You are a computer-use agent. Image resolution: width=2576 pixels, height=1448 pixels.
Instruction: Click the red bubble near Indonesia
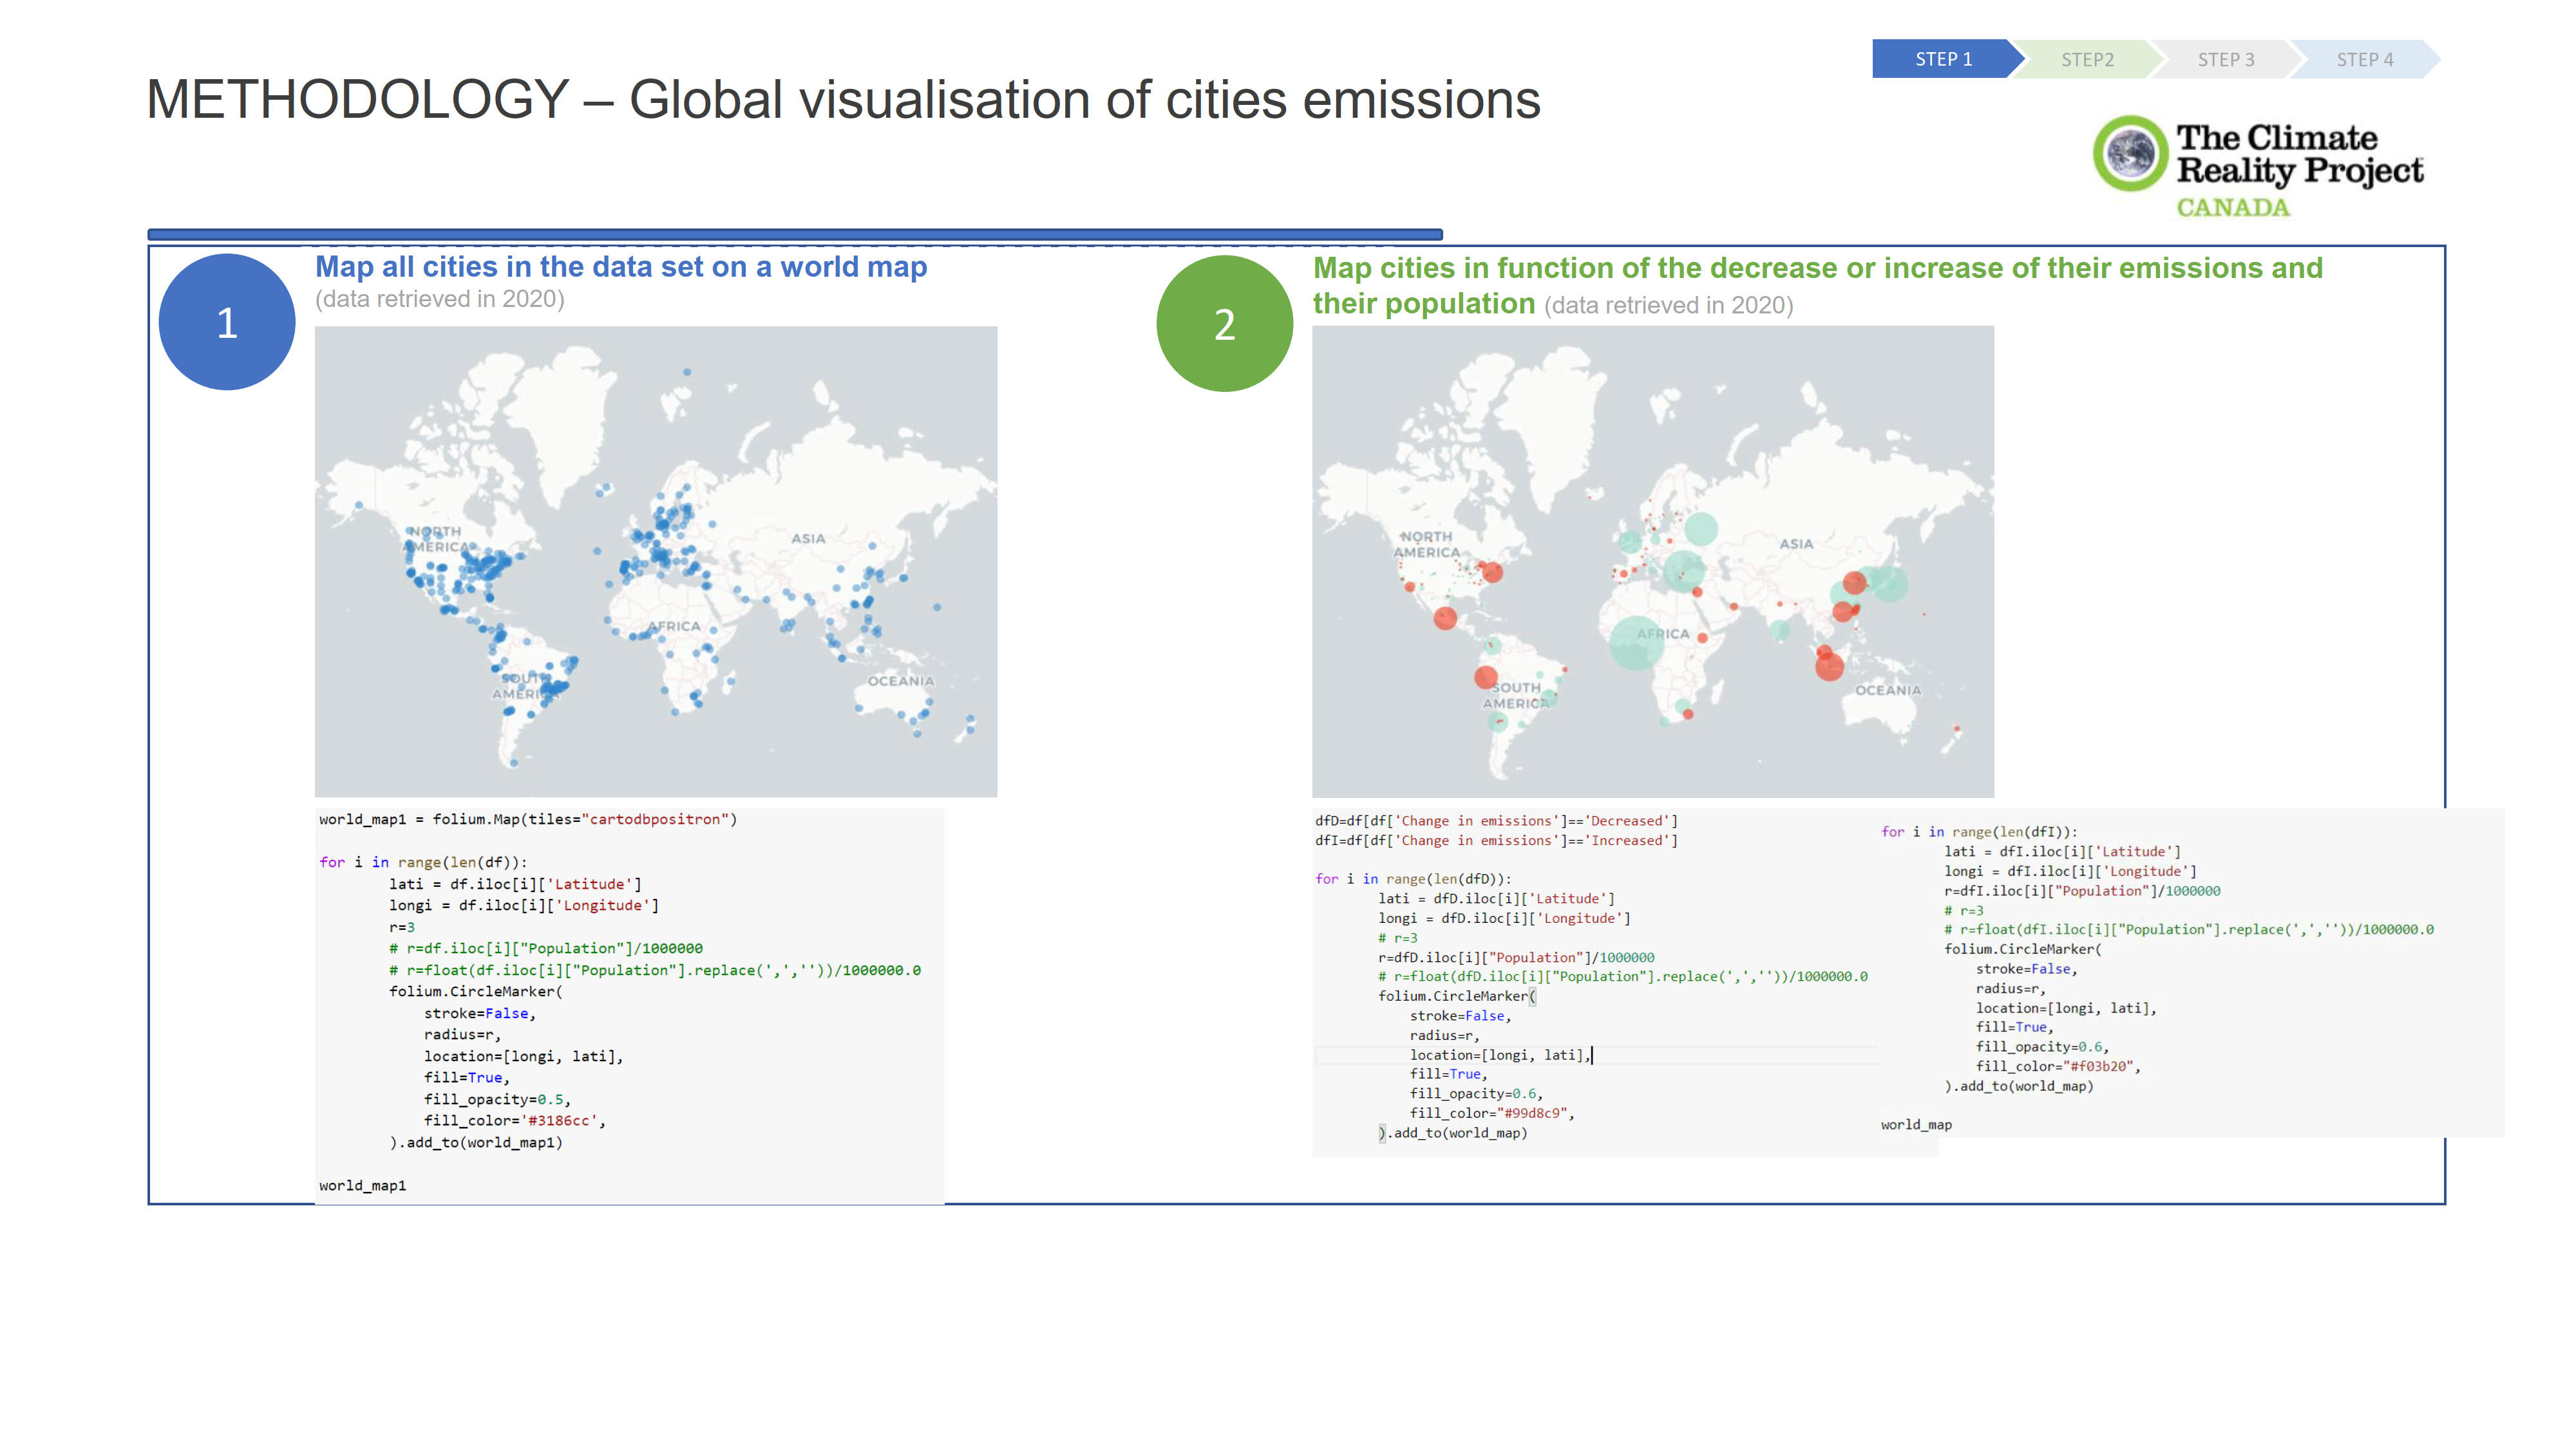[1829, 667]
